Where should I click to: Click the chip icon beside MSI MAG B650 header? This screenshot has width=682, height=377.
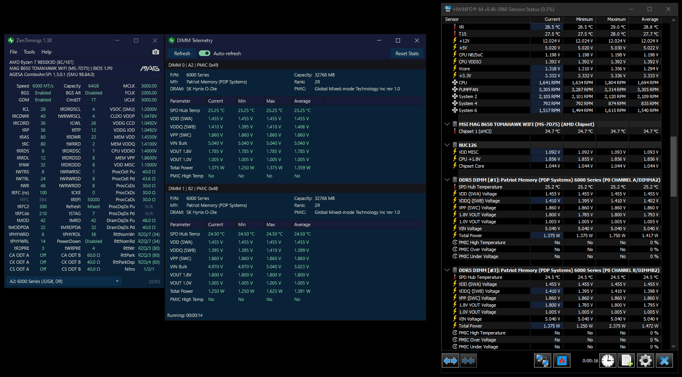pos(455,124)
